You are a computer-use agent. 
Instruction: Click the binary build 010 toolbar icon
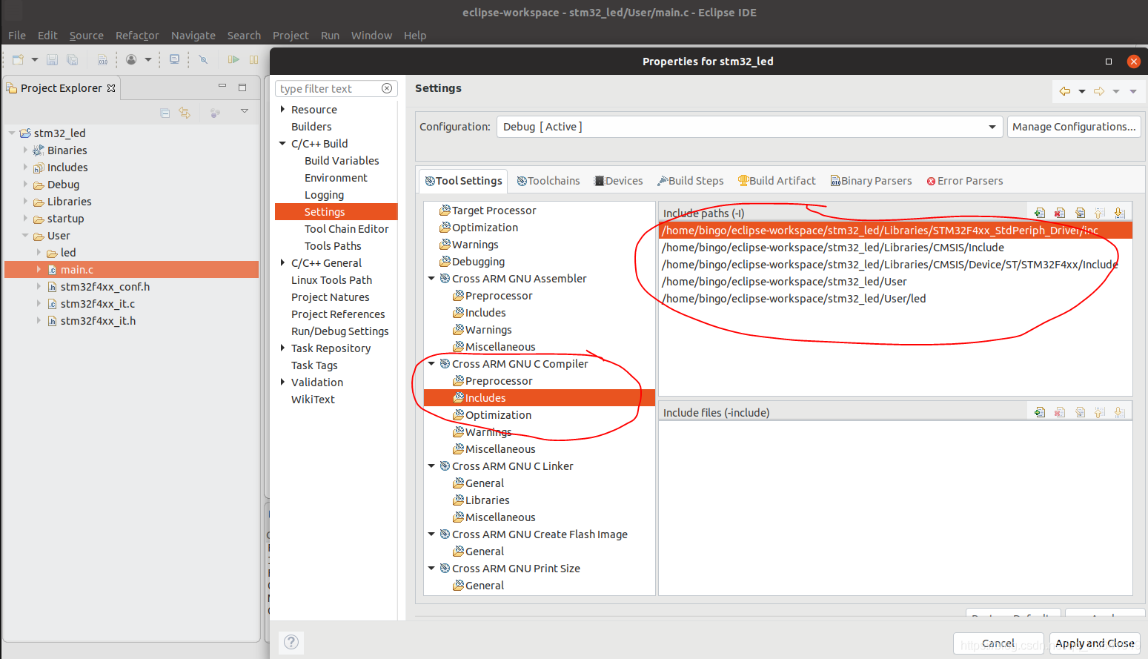click(102, 59)
